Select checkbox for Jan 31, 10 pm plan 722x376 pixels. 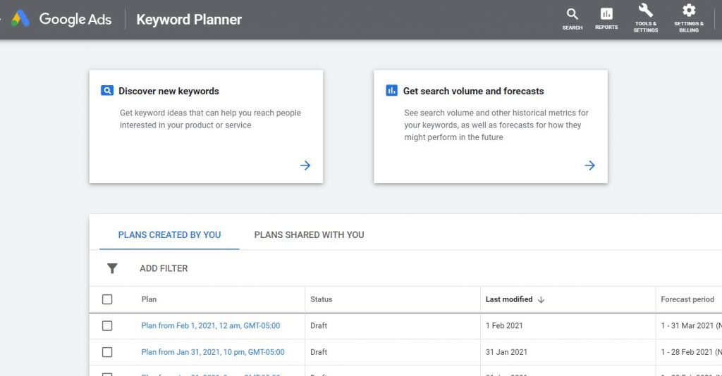(107, 352)
